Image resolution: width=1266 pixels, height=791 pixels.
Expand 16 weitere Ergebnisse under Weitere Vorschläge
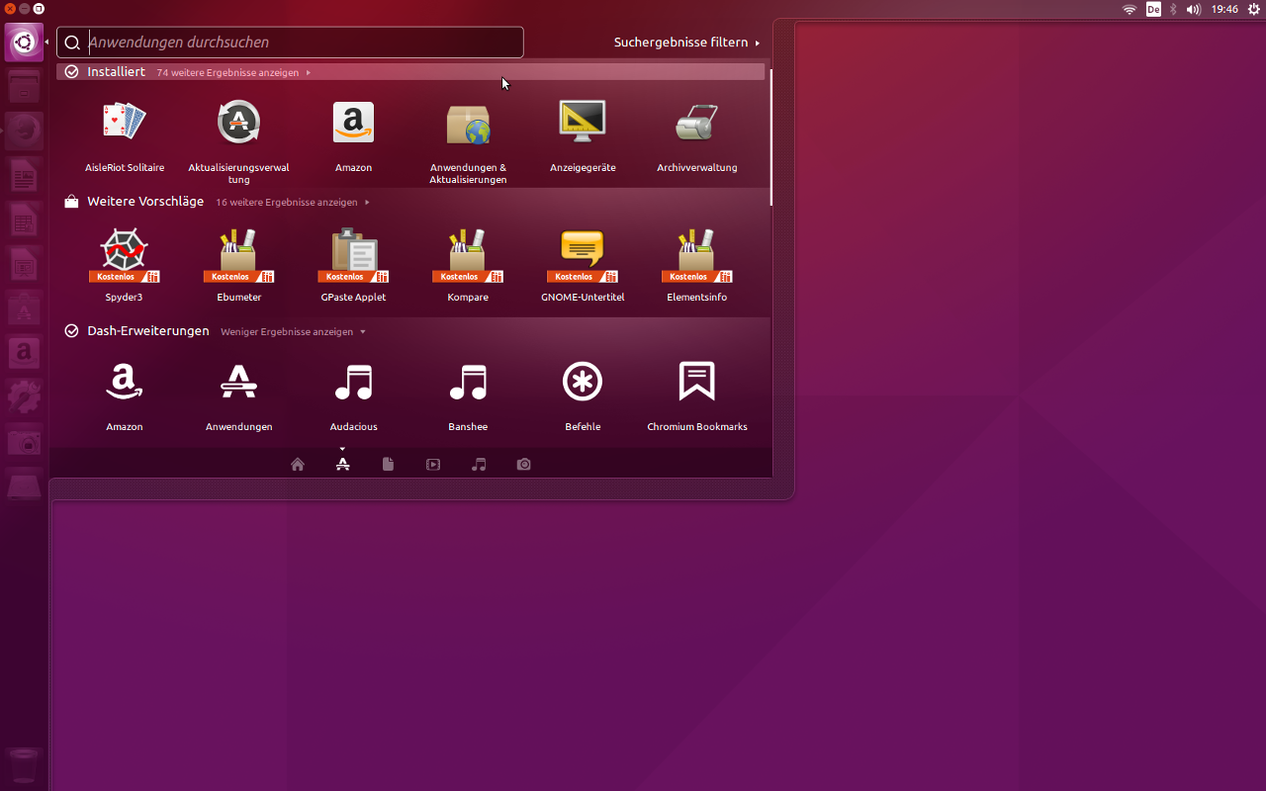pyautogui.click(x=293, y=203)
